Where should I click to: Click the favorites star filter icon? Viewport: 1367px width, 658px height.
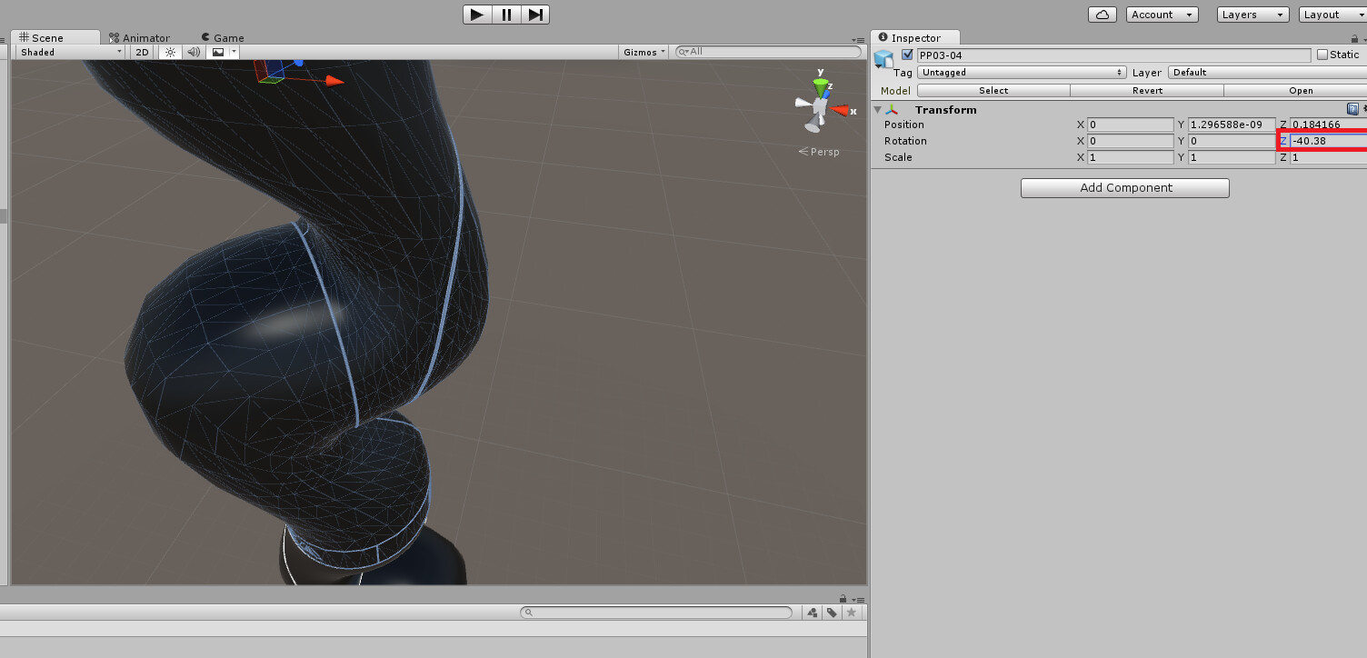click(852, 612)
